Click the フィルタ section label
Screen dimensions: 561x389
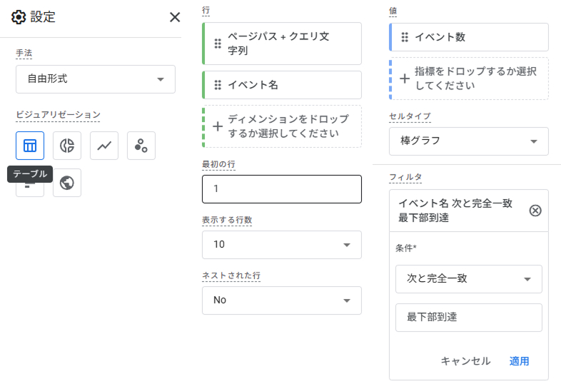click(x=405, y=177)
